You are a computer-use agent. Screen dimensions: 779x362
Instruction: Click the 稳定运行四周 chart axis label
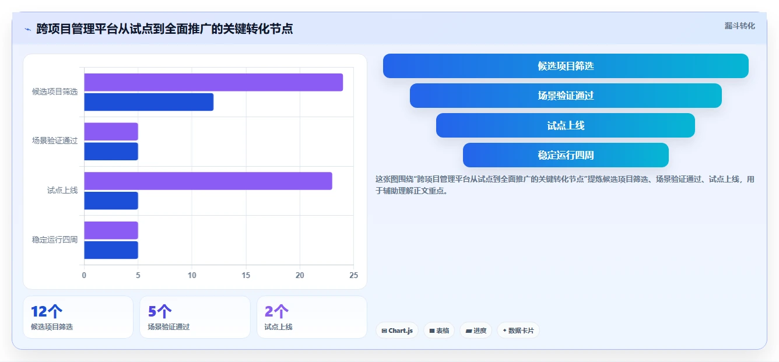[55, 240]
